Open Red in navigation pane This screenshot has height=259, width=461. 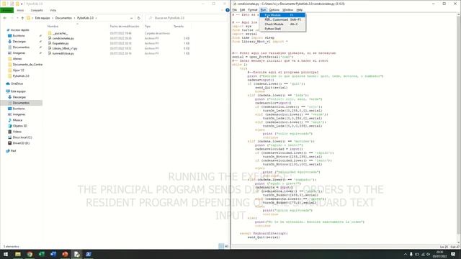(x=13, y=150)
